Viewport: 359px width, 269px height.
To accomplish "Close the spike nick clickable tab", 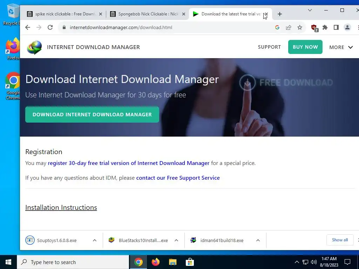I will 101,14.
